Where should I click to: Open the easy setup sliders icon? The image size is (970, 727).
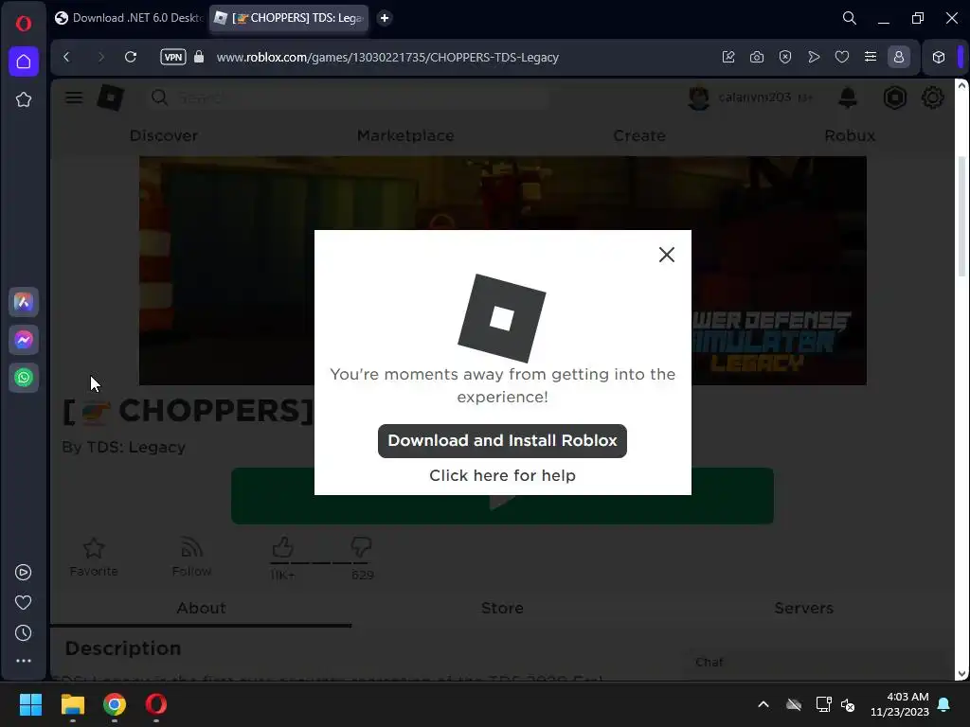tap(871, 57)
